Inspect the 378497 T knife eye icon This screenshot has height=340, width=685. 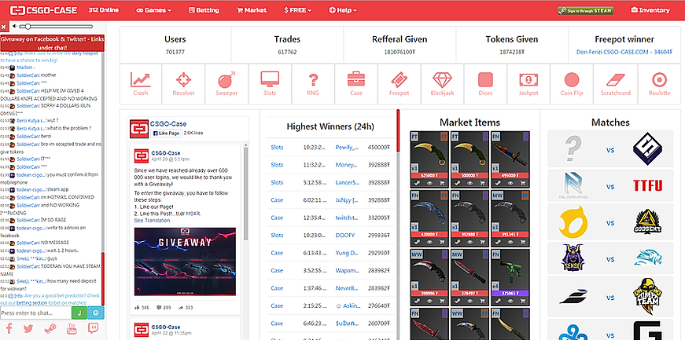pos(470,302)
